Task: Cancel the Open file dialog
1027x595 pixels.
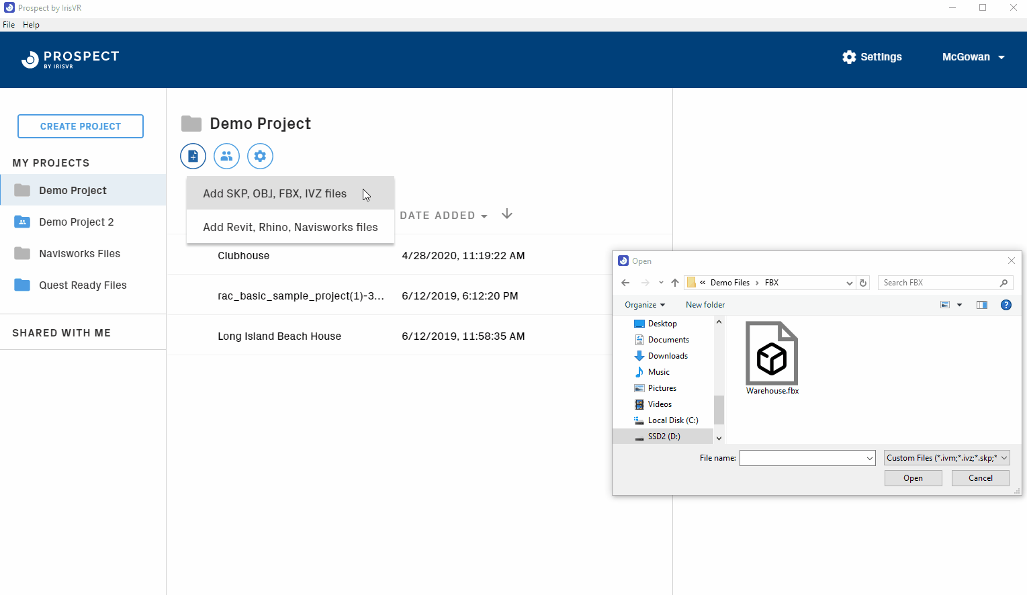Action: (981, 478)
